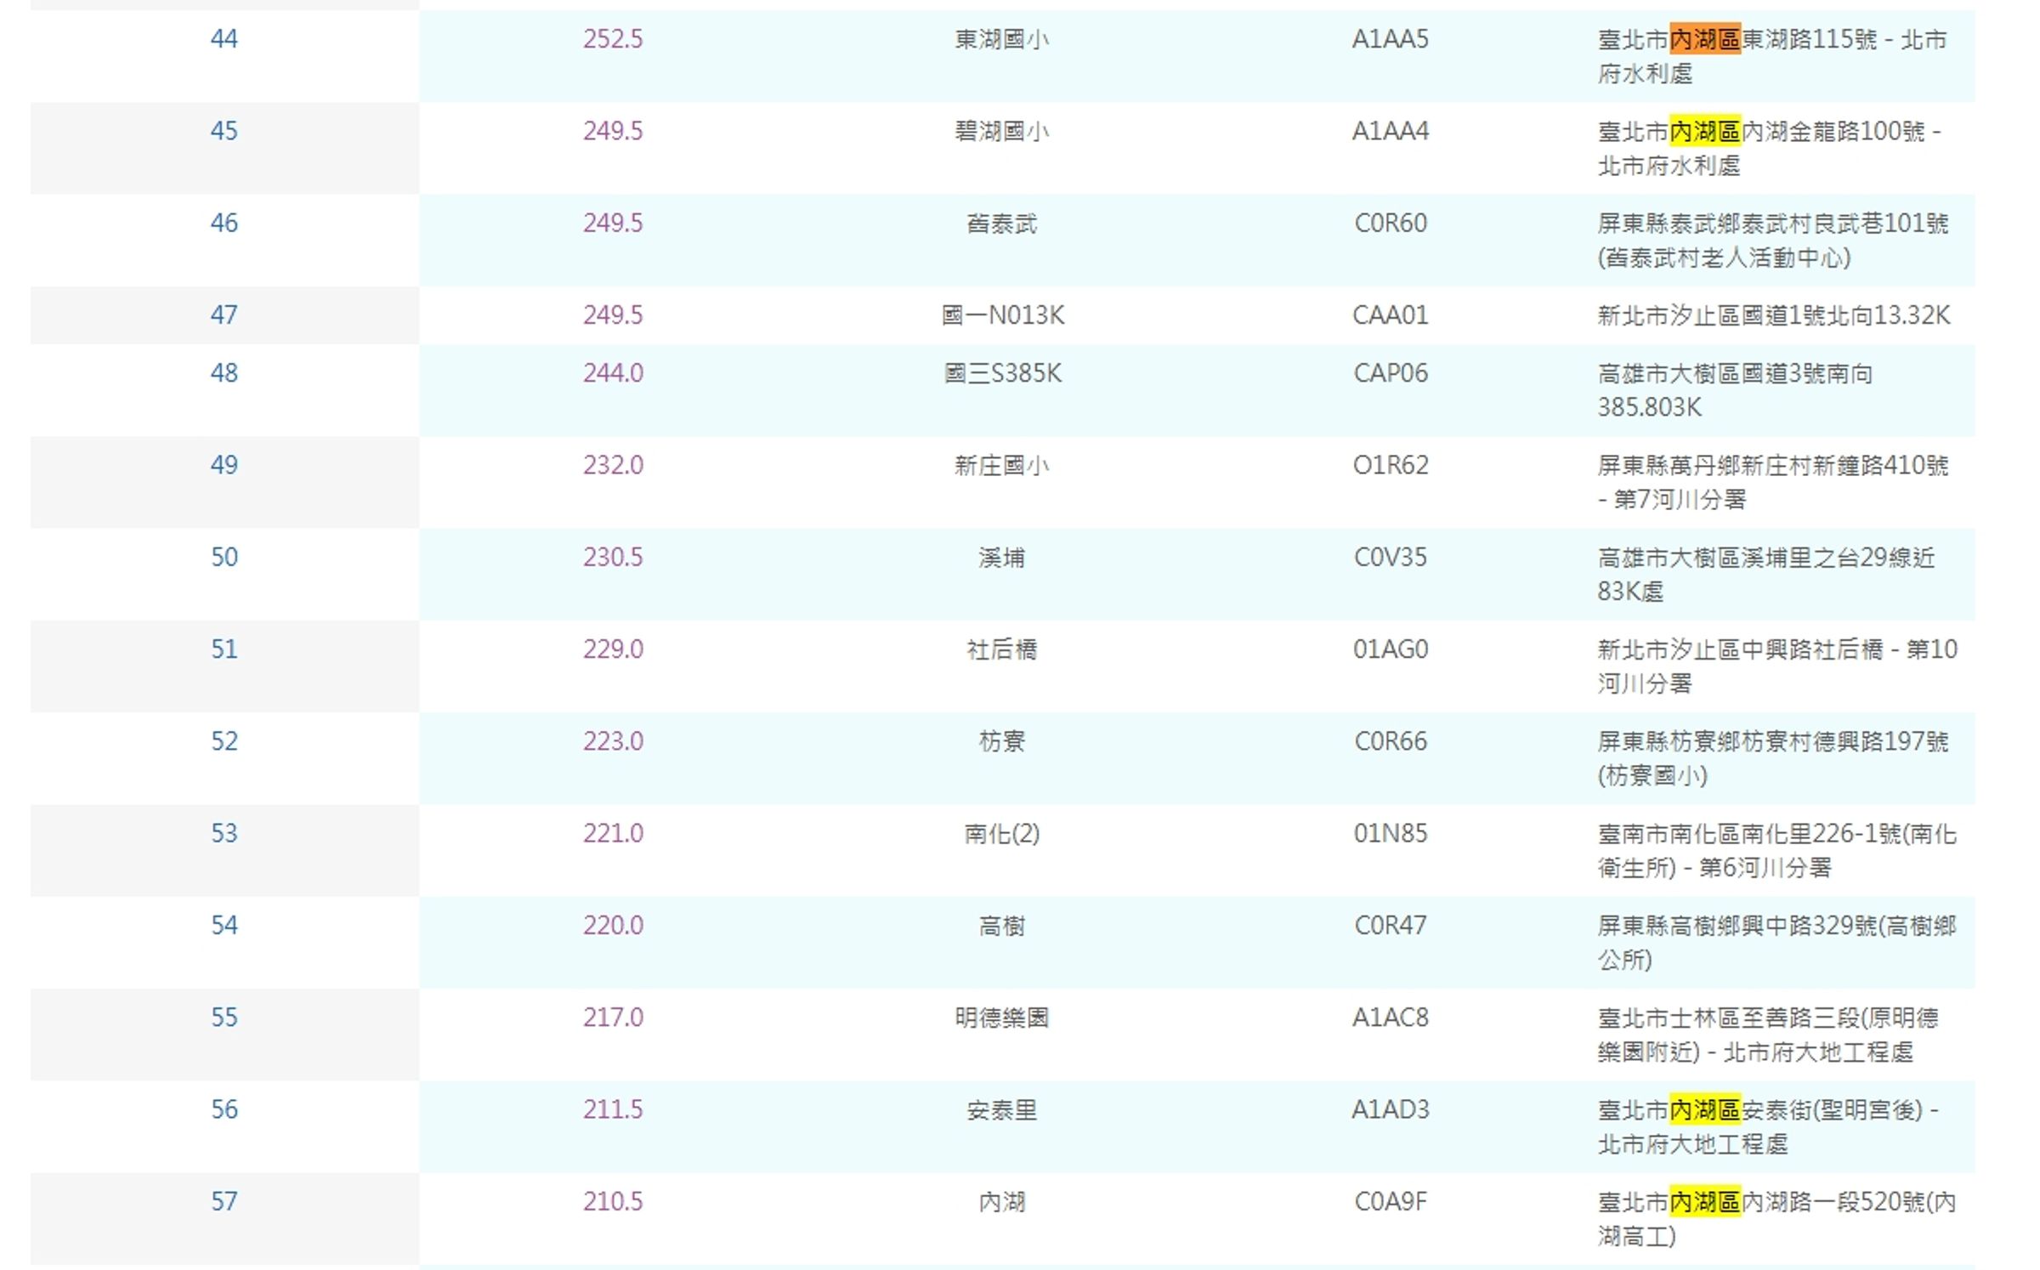This screenshot has height=1270, width=2040.
Task: Click station code A1AA4
Action: coord(1391,131)
